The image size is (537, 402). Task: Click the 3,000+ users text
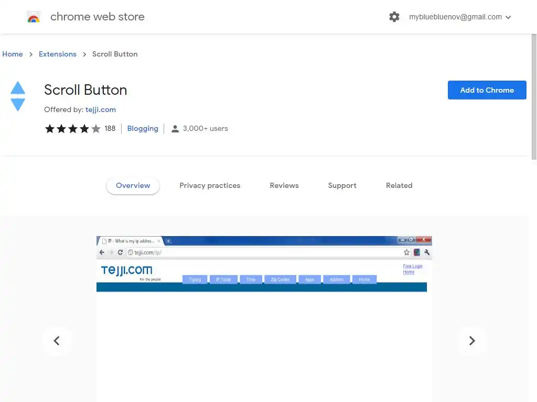(x=205, y=129)
